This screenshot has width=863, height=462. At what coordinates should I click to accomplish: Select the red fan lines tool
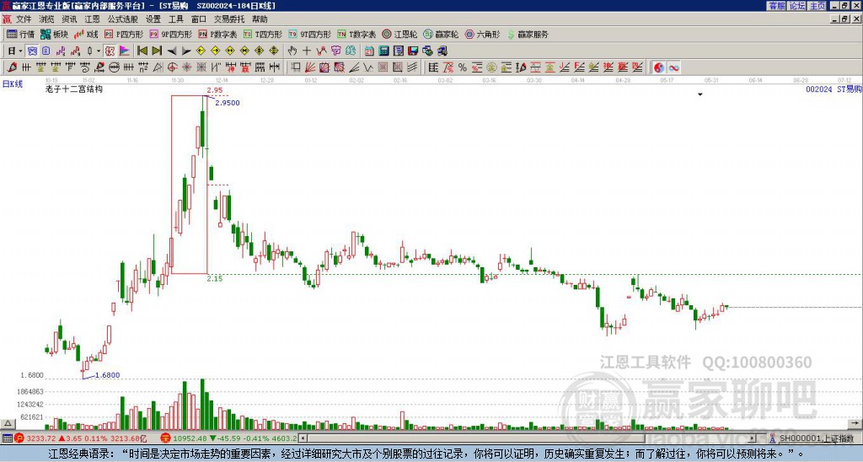point(310,67)
